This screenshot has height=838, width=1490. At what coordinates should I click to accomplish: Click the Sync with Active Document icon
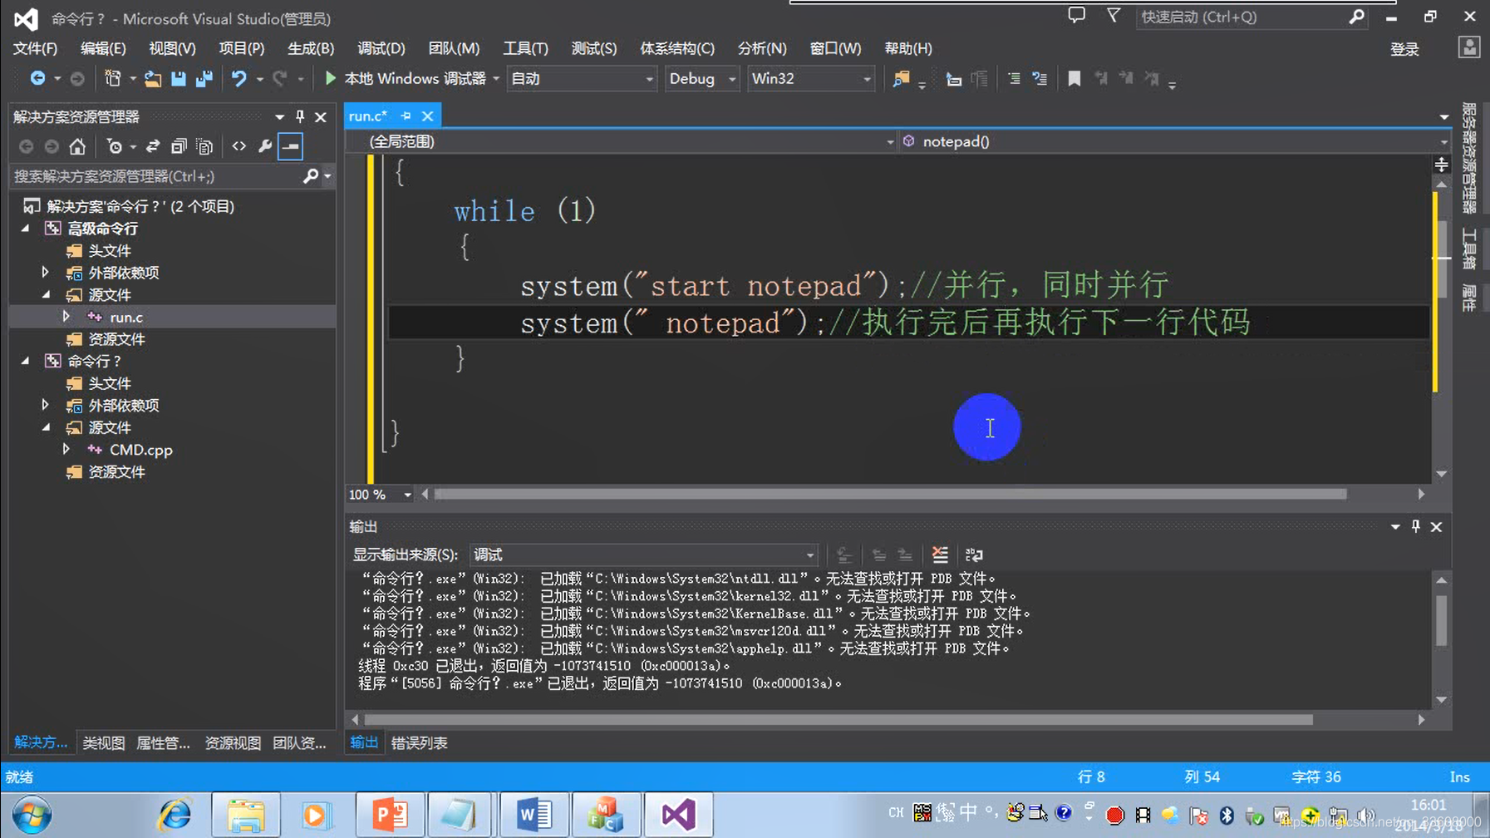pyautogui.click(x=153, y=146)
